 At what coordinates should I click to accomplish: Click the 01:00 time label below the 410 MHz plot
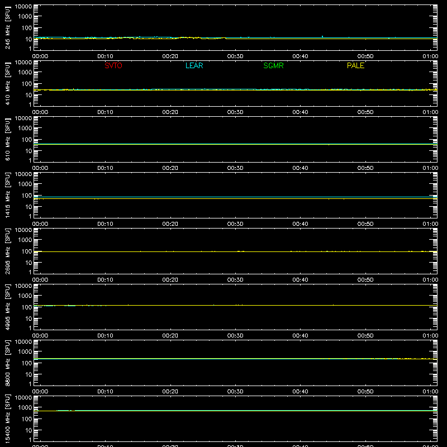point(430,112)
